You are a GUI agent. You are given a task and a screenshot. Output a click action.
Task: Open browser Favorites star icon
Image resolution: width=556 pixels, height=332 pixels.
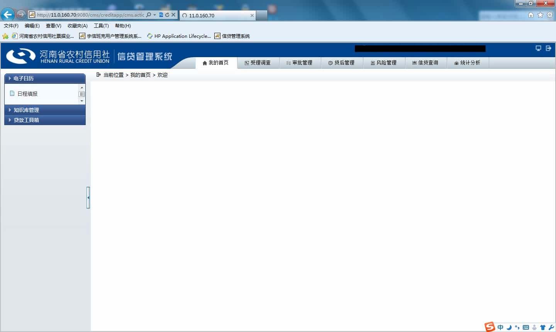[540, 15]
